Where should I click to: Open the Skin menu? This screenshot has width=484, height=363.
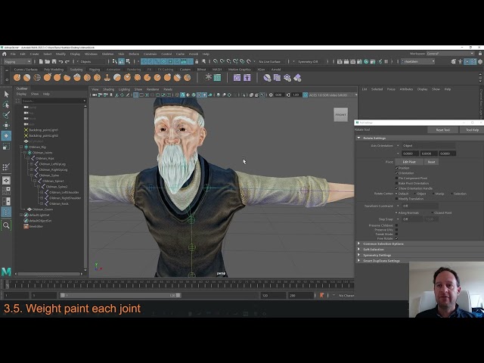click(121, 54)
